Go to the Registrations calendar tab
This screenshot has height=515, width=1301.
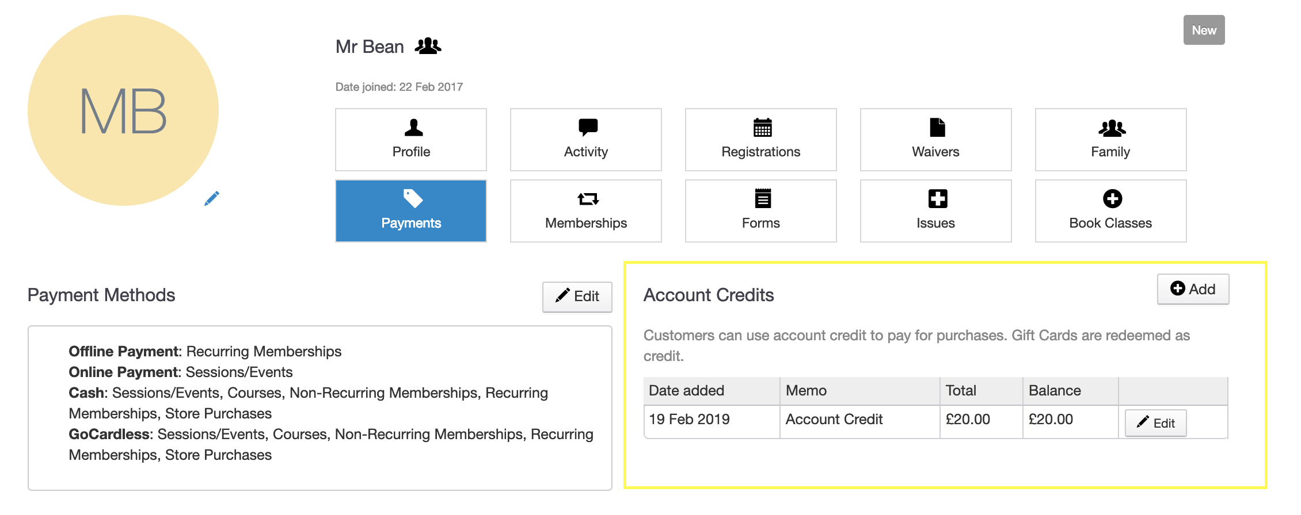tap(760, 140)
